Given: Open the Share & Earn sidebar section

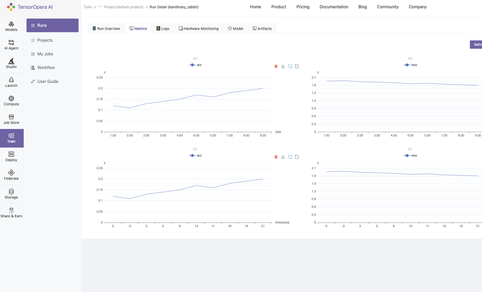Looking at the screenshot, I should [x=11, y=212].
